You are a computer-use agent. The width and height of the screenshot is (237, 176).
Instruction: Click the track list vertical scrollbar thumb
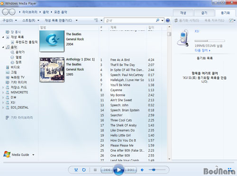point(169,34)
